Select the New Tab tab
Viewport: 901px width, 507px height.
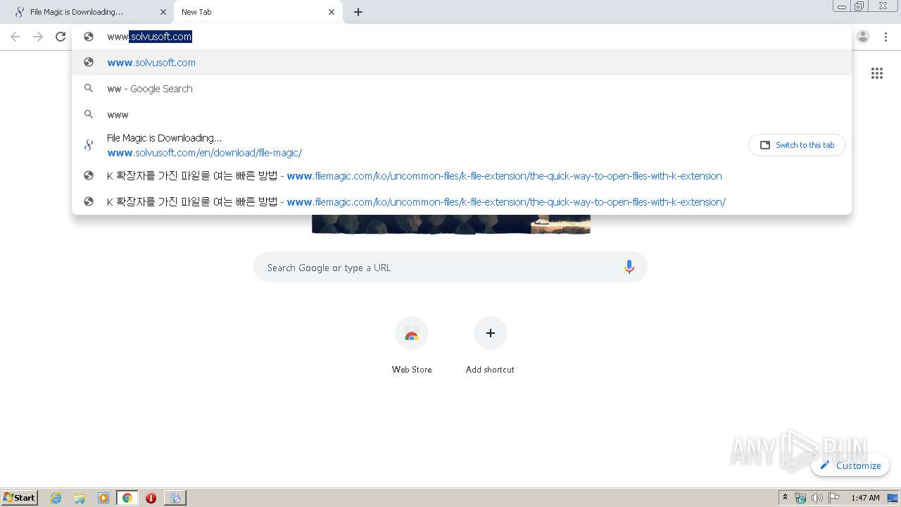click(x=258, y=12)
